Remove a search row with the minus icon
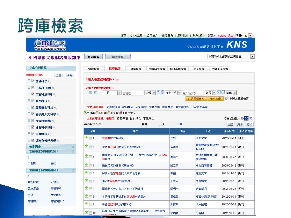Screen dimensions: 291x218 pos(95,93)
